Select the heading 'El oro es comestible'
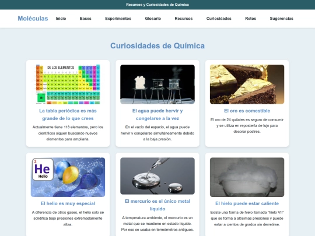The image size is (315, 236). tap(247, 111)
